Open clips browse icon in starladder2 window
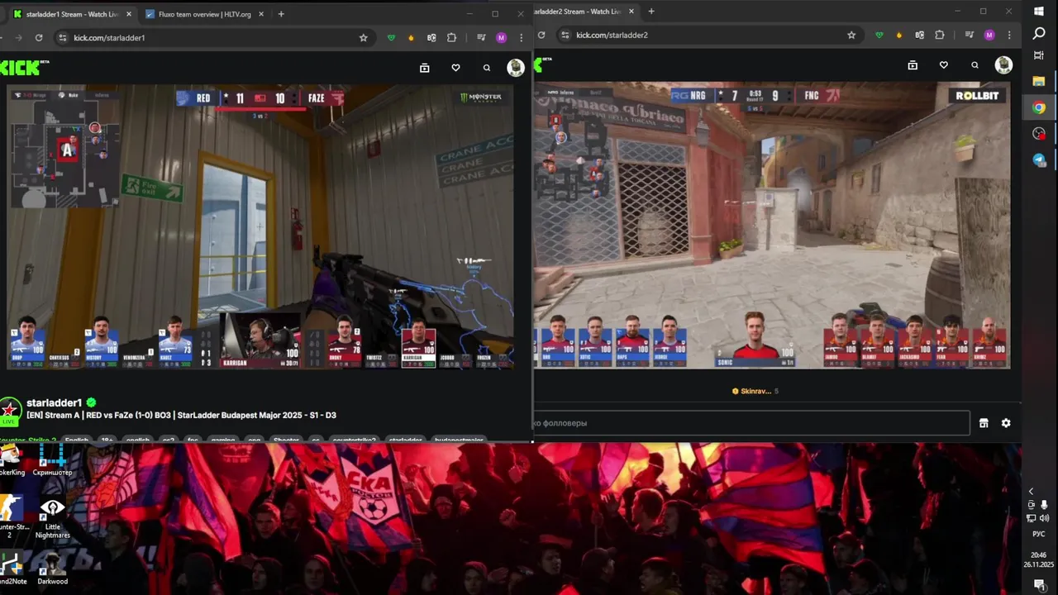Screen dimensions: 1058x595 click(913, 65)
